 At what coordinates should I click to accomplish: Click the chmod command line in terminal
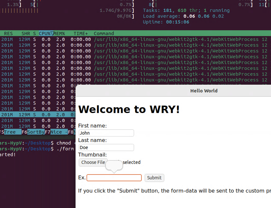[x=38, y=143]
